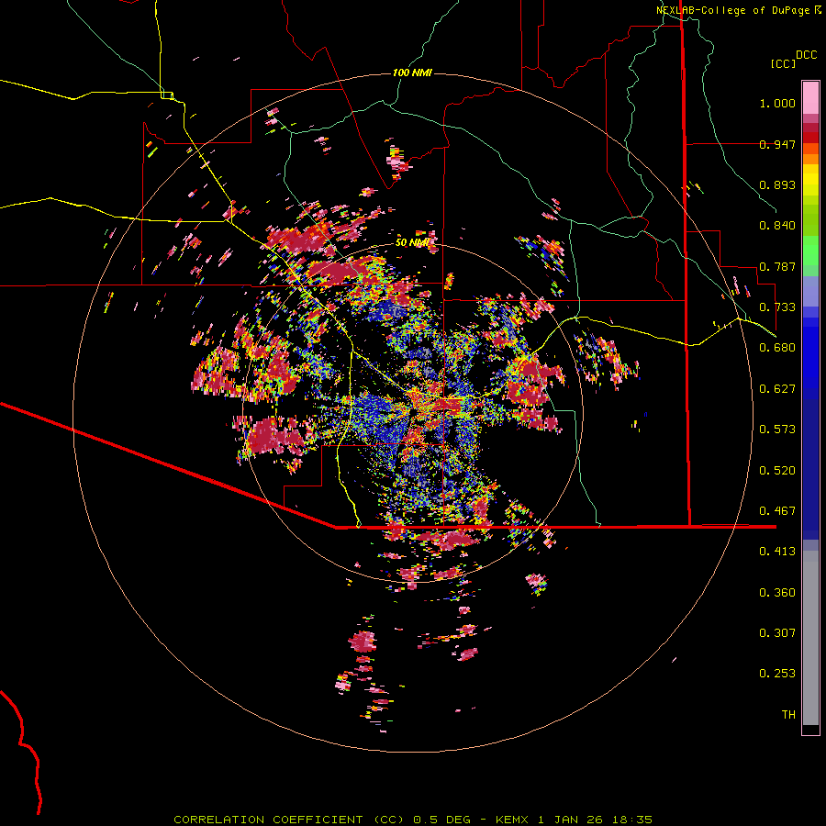Viewport: 826px width, 826px height.
Task: Click the 0.840 legend value
Action: [777, 226]
